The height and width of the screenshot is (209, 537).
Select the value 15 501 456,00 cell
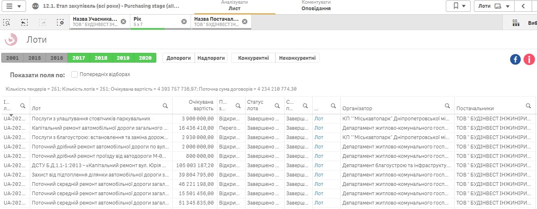tap(195, 194)
